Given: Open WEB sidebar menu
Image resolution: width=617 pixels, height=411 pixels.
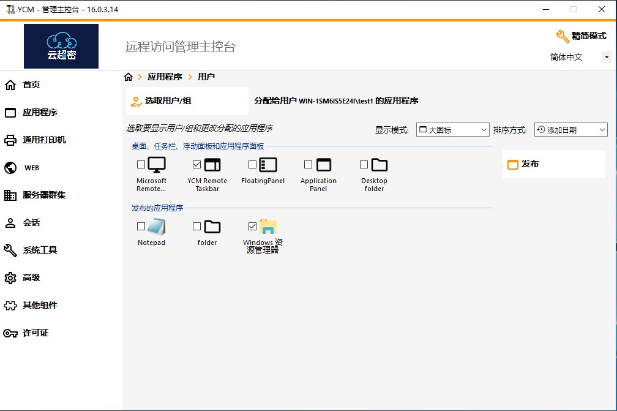Looking at the screenshot, I should pyautogui.click(x=32, y=168).
